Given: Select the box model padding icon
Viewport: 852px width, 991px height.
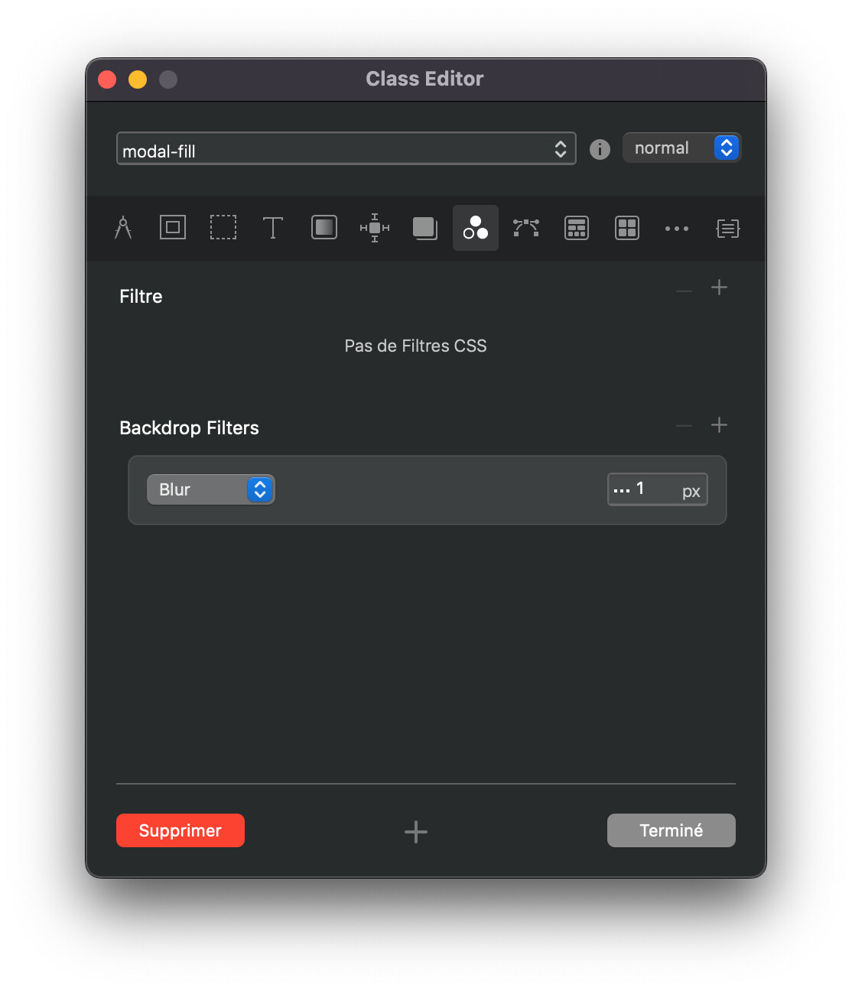Looking at the screenshot, I should [173, 228].
